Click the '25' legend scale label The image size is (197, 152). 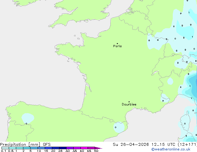coord(60,151)
